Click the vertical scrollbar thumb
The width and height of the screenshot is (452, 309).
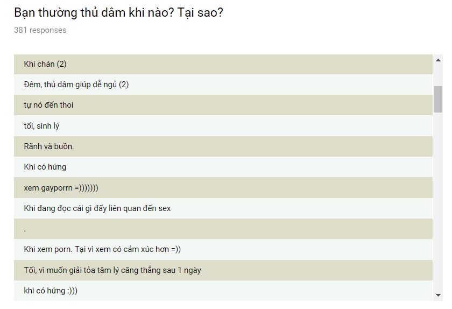[438, 99]
